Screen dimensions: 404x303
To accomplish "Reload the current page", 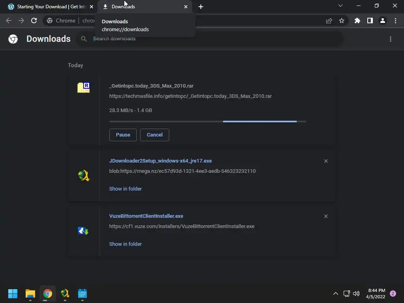I will [x=34, y=21].
